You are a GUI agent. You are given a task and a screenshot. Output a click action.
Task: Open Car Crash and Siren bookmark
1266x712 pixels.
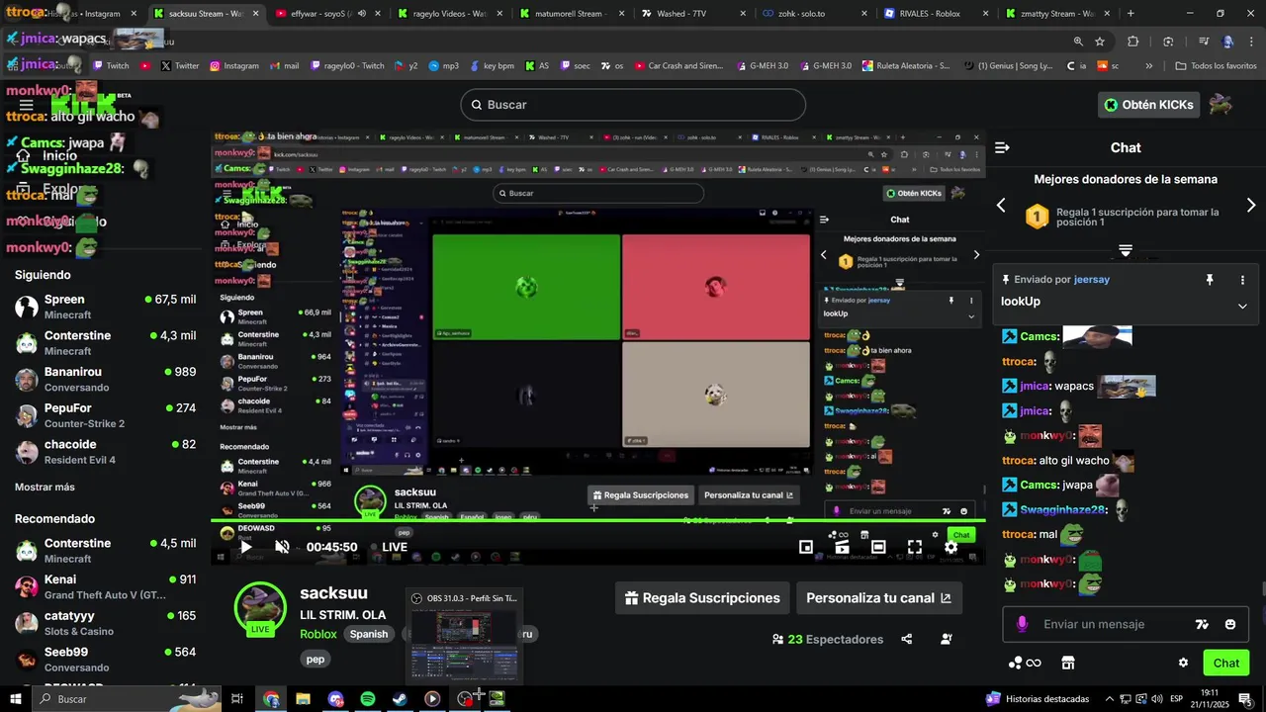[x=678, y=66]
